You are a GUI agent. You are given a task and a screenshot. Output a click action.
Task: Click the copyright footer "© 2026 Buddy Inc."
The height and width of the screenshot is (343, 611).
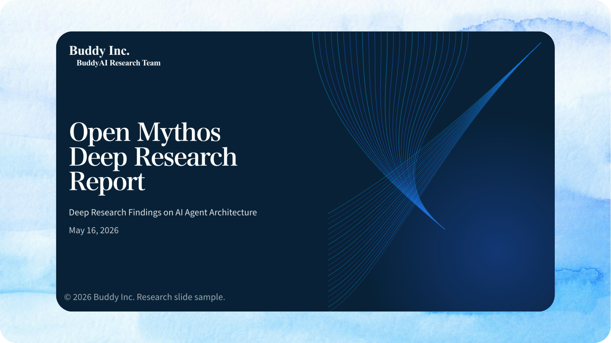tap(99, 297)
